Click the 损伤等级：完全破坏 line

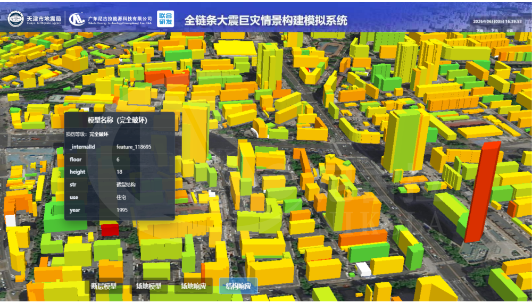[87, 134]
